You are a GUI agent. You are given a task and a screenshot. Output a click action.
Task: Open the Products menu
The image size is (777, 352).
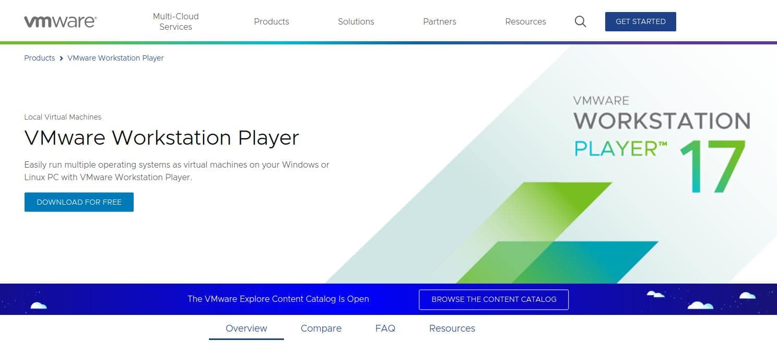[272, 21]
